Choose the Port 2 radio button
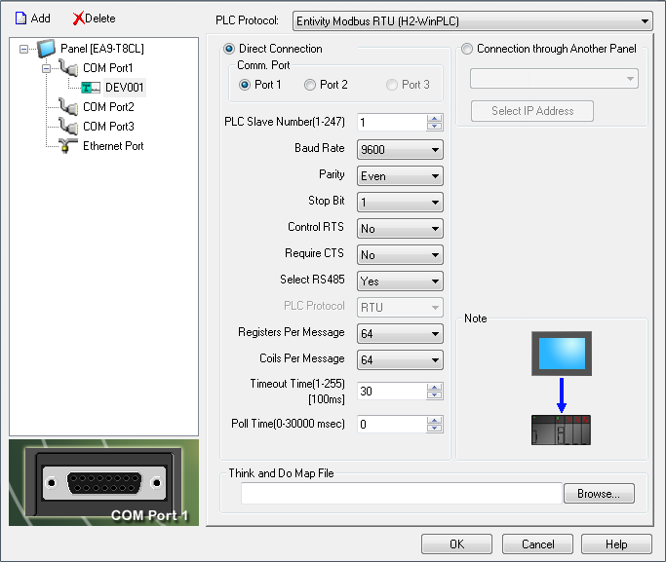 click(x=310, y=85)
